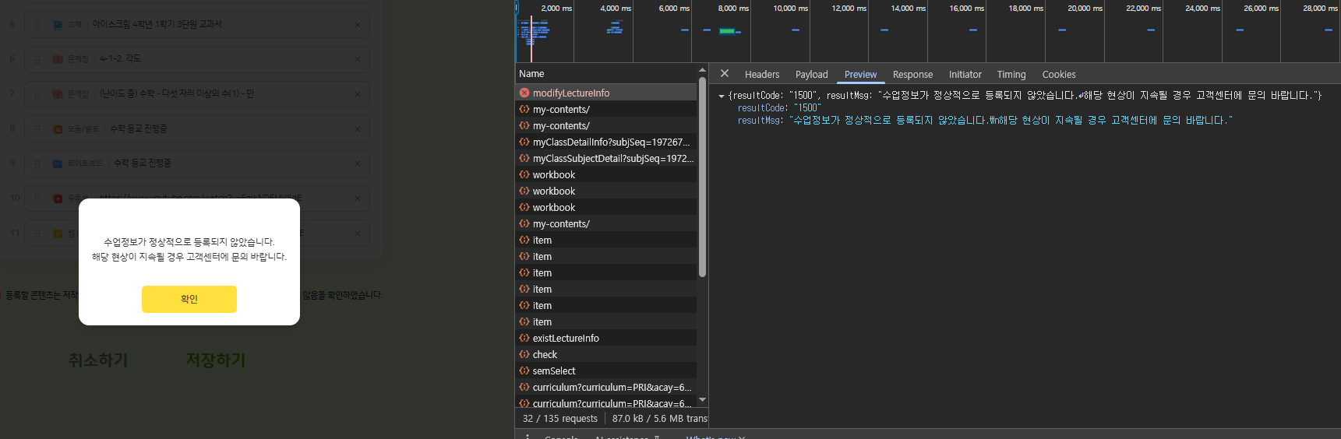
Task: Click the 취소하기 cancel button
Action: [x=97, y=360]
